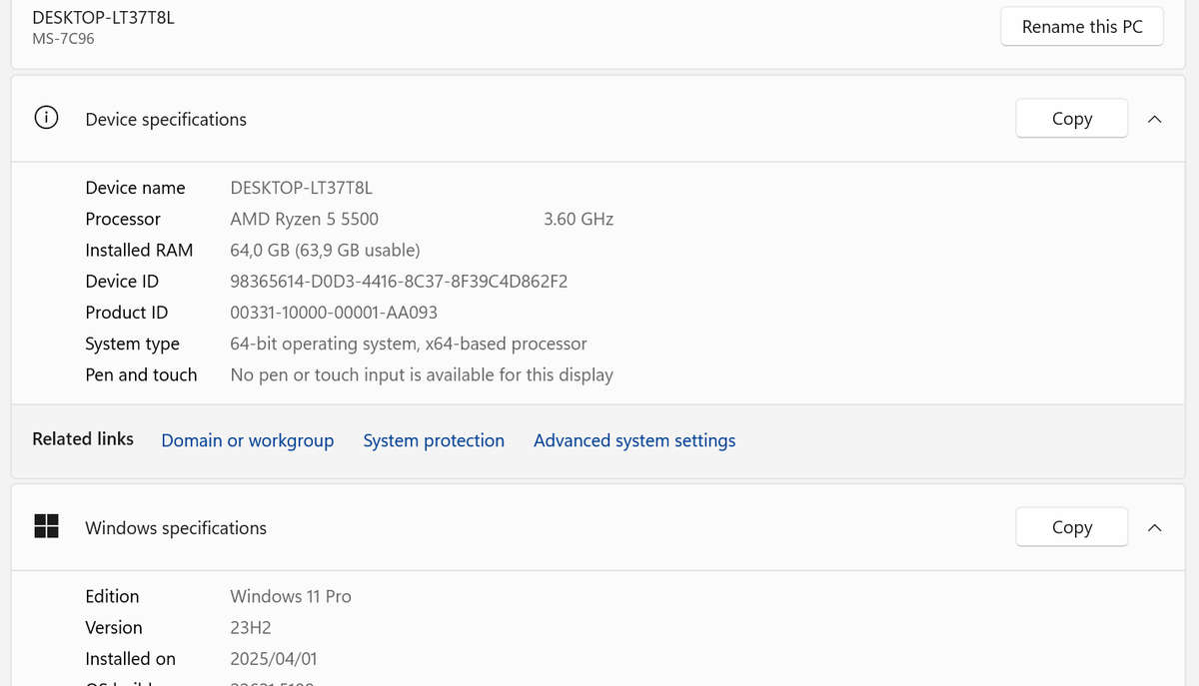Click the info icon beside Device specifications
1199x686 pixels.
(x=46, y=117)
